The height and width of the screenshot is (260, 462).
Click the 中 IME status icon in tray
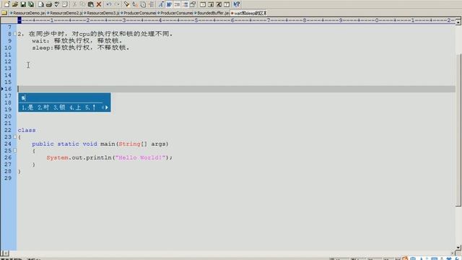[x=413, y=258]
